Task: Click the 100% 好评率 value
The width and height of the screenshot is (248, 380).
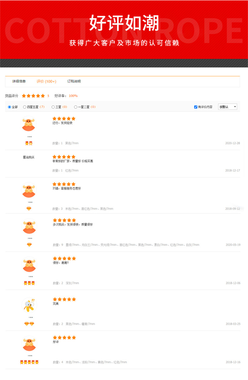Action: pyautogui.click(x=73, y=96)
